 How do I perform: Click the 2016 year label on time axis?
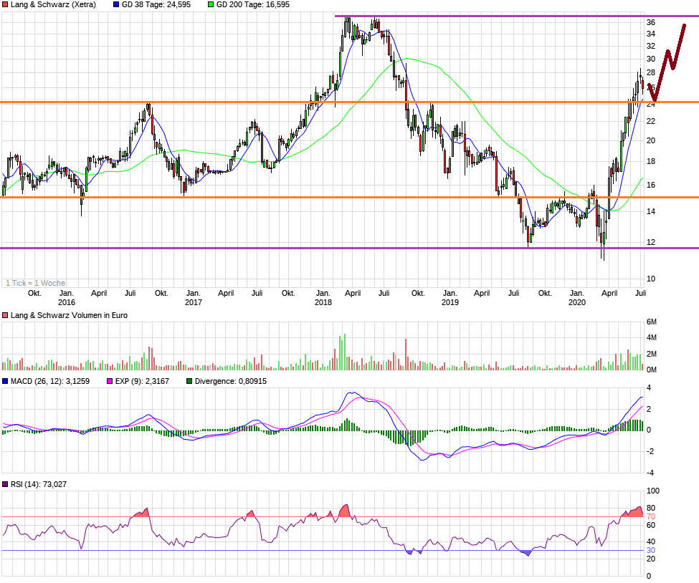click(x=66, y=303)
